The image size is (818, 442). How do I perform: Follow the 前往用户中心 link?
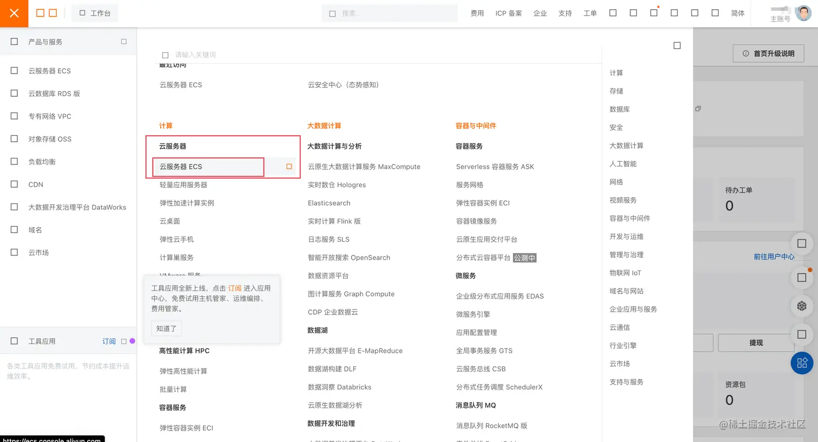774,256
